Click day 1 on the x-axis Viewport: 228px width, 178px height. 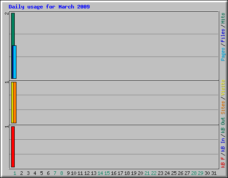tap(15, 173)
